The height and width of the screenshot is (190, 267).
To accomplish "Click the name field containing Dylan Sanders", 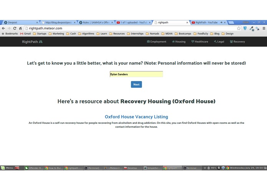I will pyautogui.click(x=136, y=74).
